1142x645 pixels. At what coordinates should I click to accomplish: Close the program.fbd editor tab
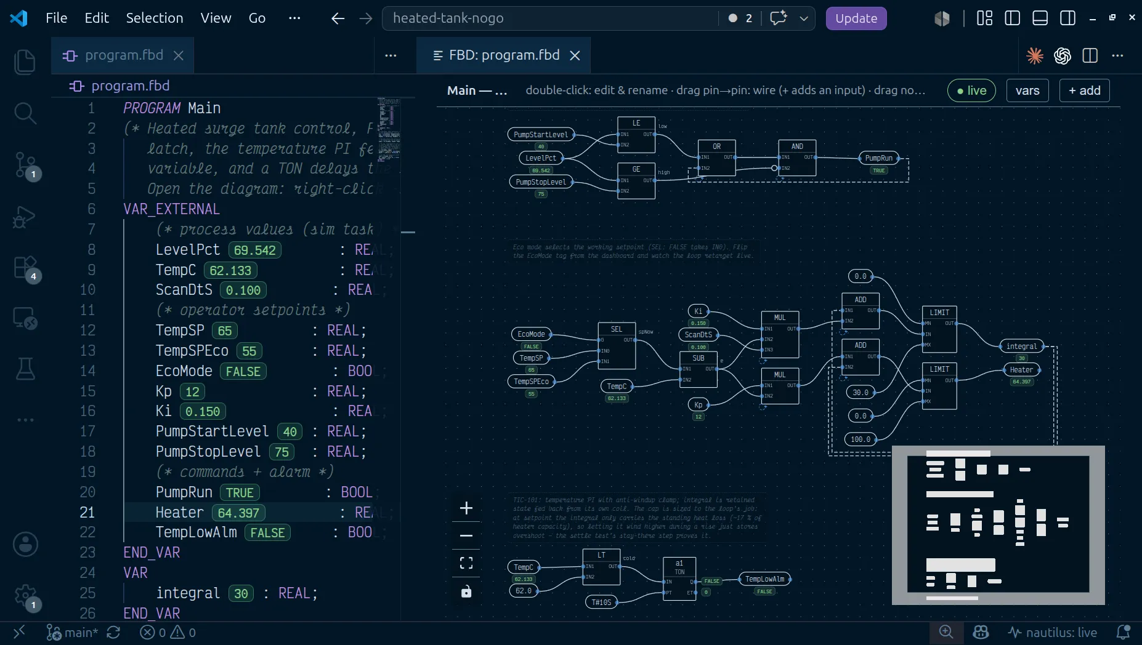(179, 55)
